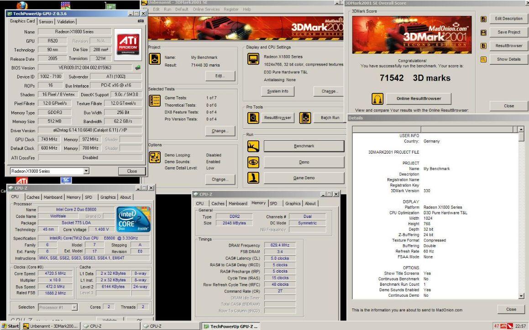
Task: Click the Edit Description icon in score window
Action: point(483,19)
